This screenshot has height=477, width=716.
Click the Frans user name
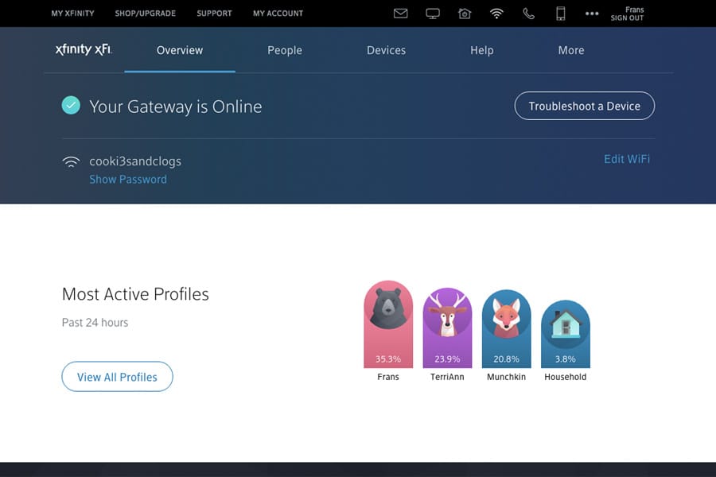pyautogui.click(x=634, y=10)
